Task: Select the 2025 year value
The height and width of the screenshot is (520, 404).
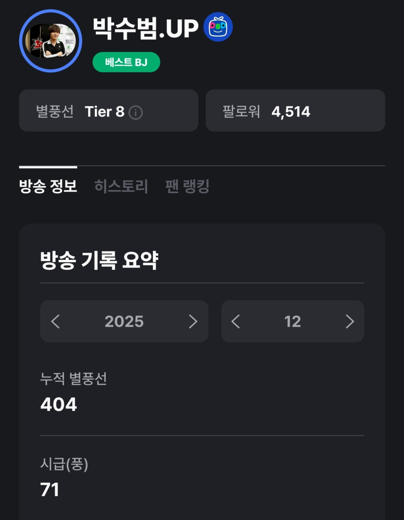Action: (x=124, y=321)
